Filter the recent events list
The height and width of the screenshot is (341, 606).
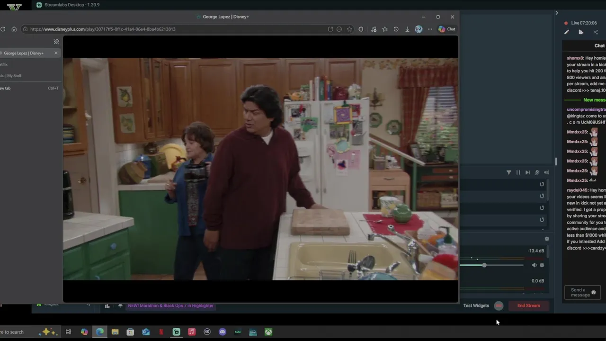click(x=509, y=172)
